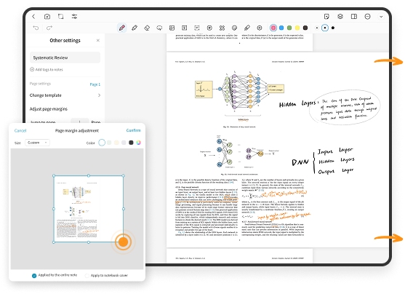Select the thinnest pen stroke size

(317, 28)
